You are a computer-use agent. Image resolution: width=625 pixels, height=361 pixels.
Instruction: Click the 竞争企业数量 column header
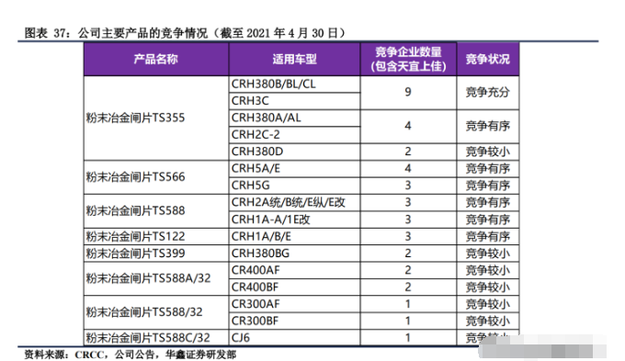point(408,60)
